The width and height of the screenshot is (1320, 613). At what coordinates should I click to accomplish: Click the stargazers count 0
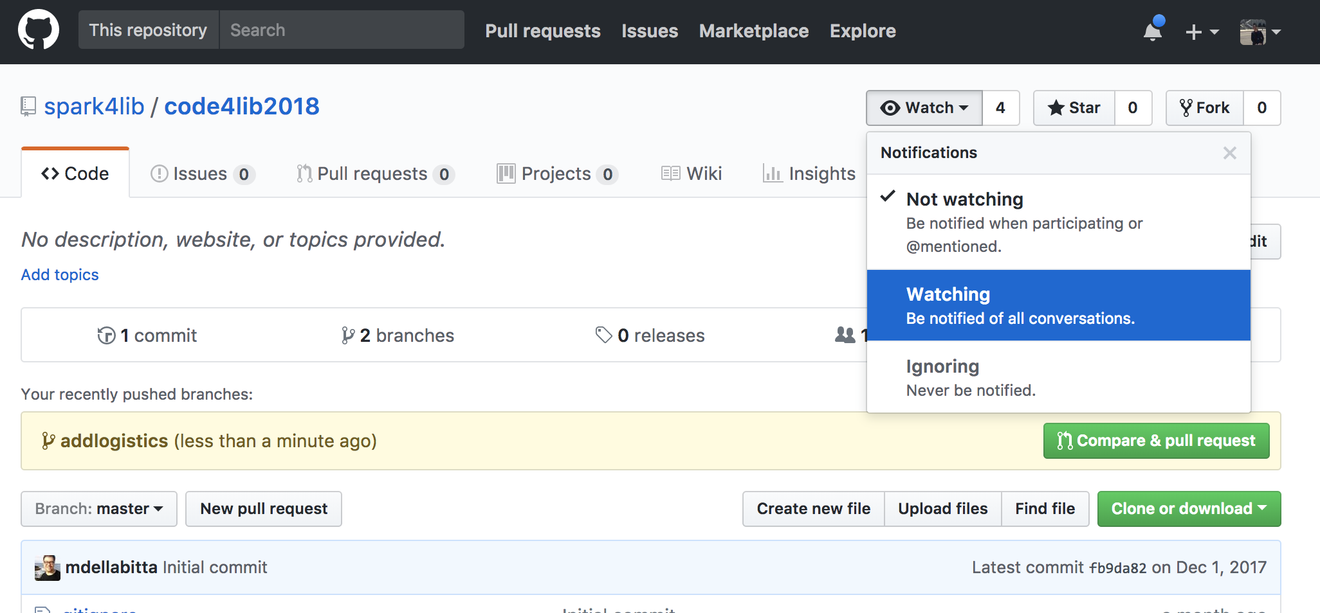(1133, 108)
